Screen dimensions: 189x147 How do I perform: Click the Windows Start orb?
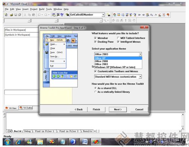click(7, 142)
